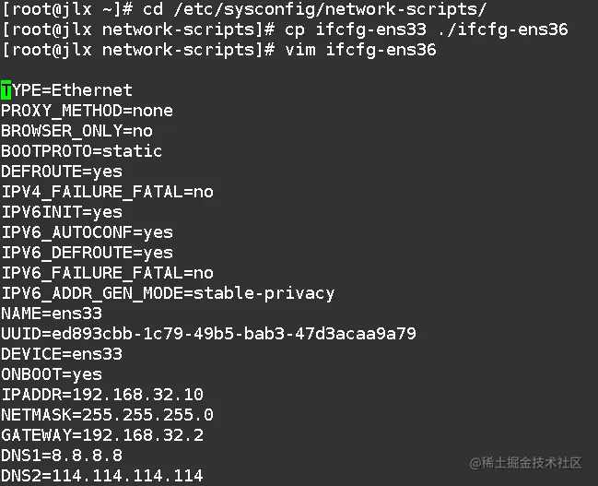The height and width of the screenshot is (486, 598).
Task: Click the DNS1=8.8.8.8 line
Action: [61, 456]
